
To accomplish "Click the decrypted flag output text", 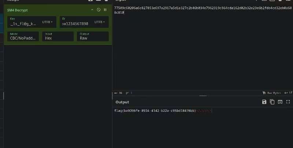I will pos(155,111).
